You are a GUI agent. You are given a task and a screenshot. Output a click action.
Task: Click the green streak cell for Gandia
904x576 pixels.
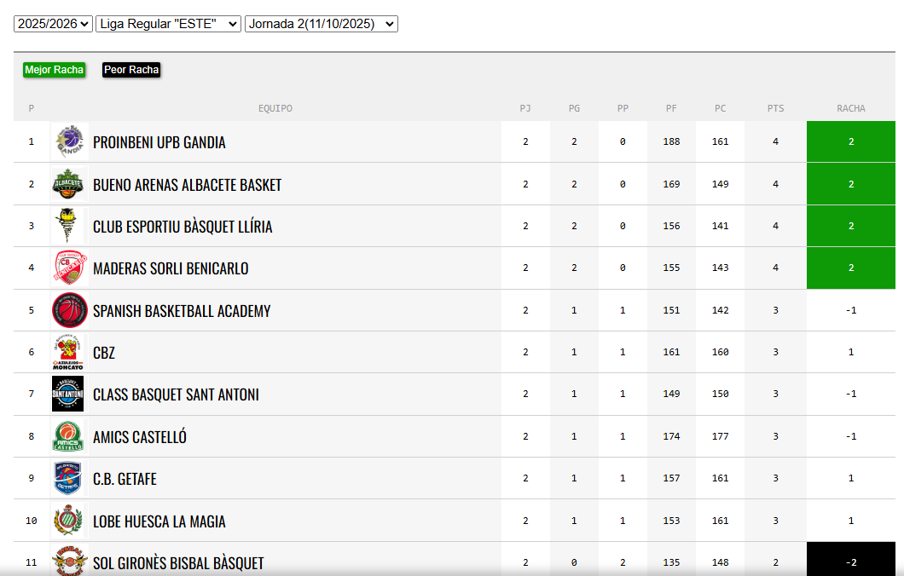pos(850,141)
